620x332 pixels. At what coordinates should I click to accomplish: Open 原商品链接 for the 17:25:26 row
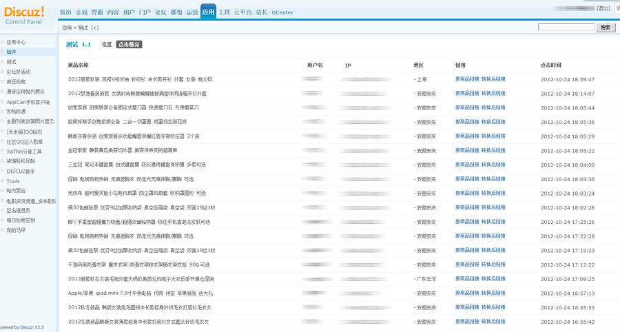click(467, 222)
